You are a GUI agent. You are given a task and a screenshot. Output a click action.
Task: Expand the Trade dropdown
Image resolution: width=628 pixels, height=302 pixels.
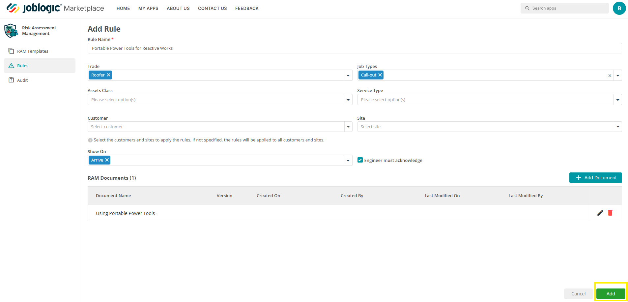(348, 75)
